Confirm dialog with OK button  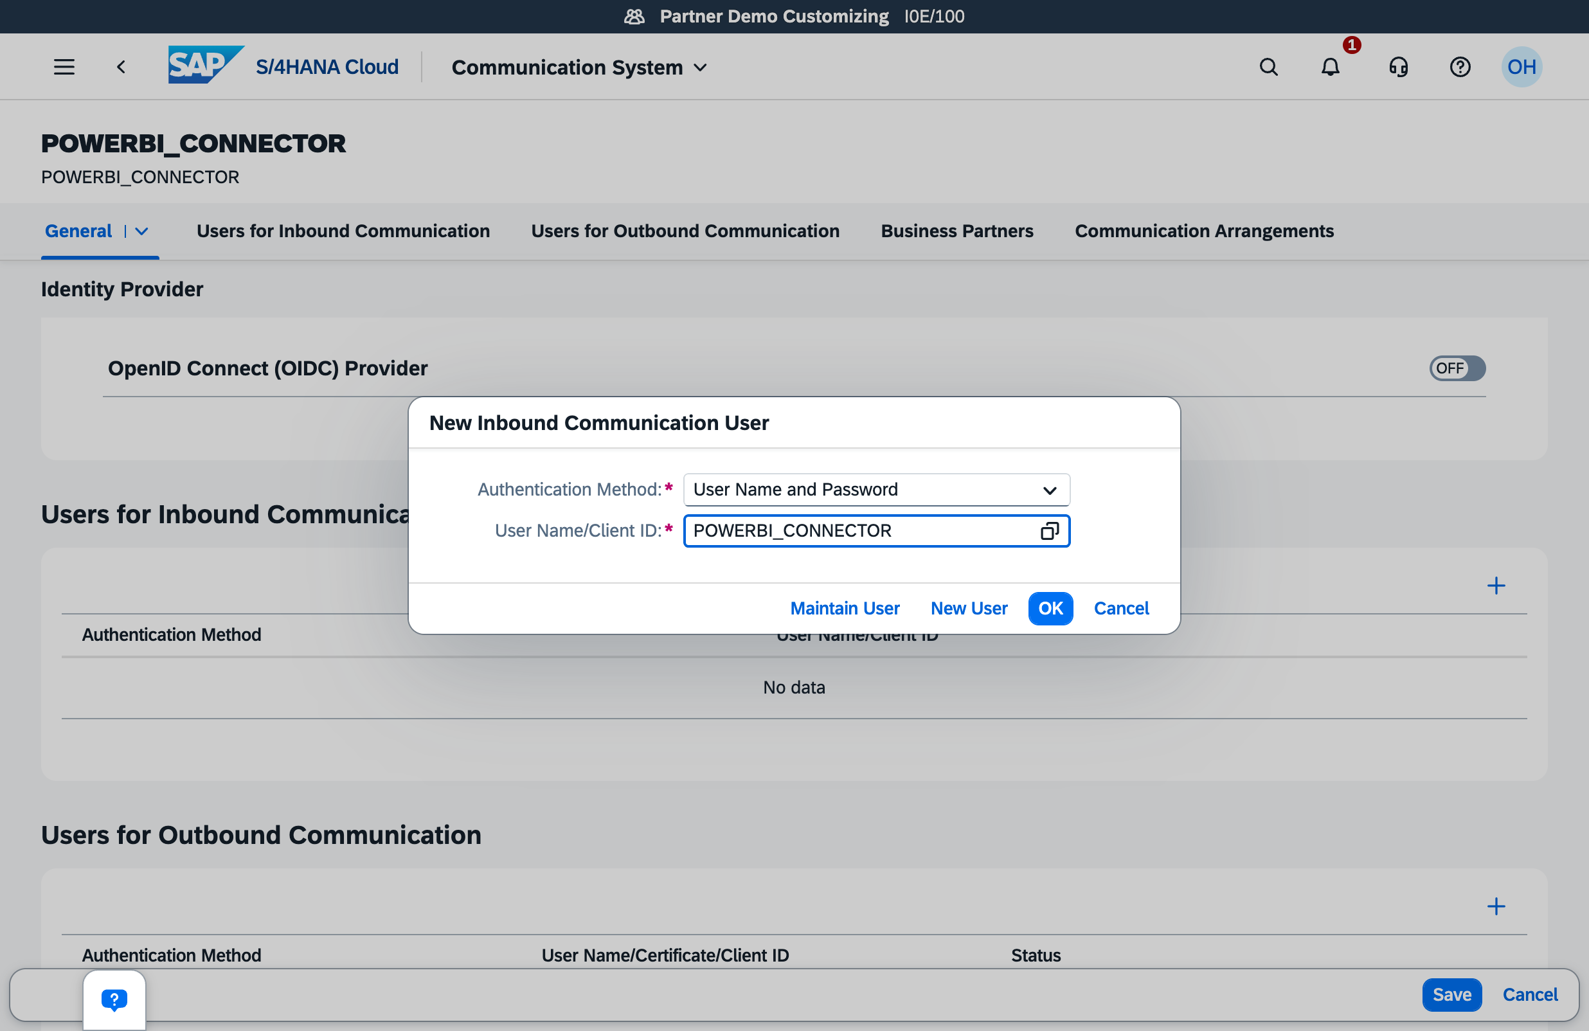(x=1050, y=608)
